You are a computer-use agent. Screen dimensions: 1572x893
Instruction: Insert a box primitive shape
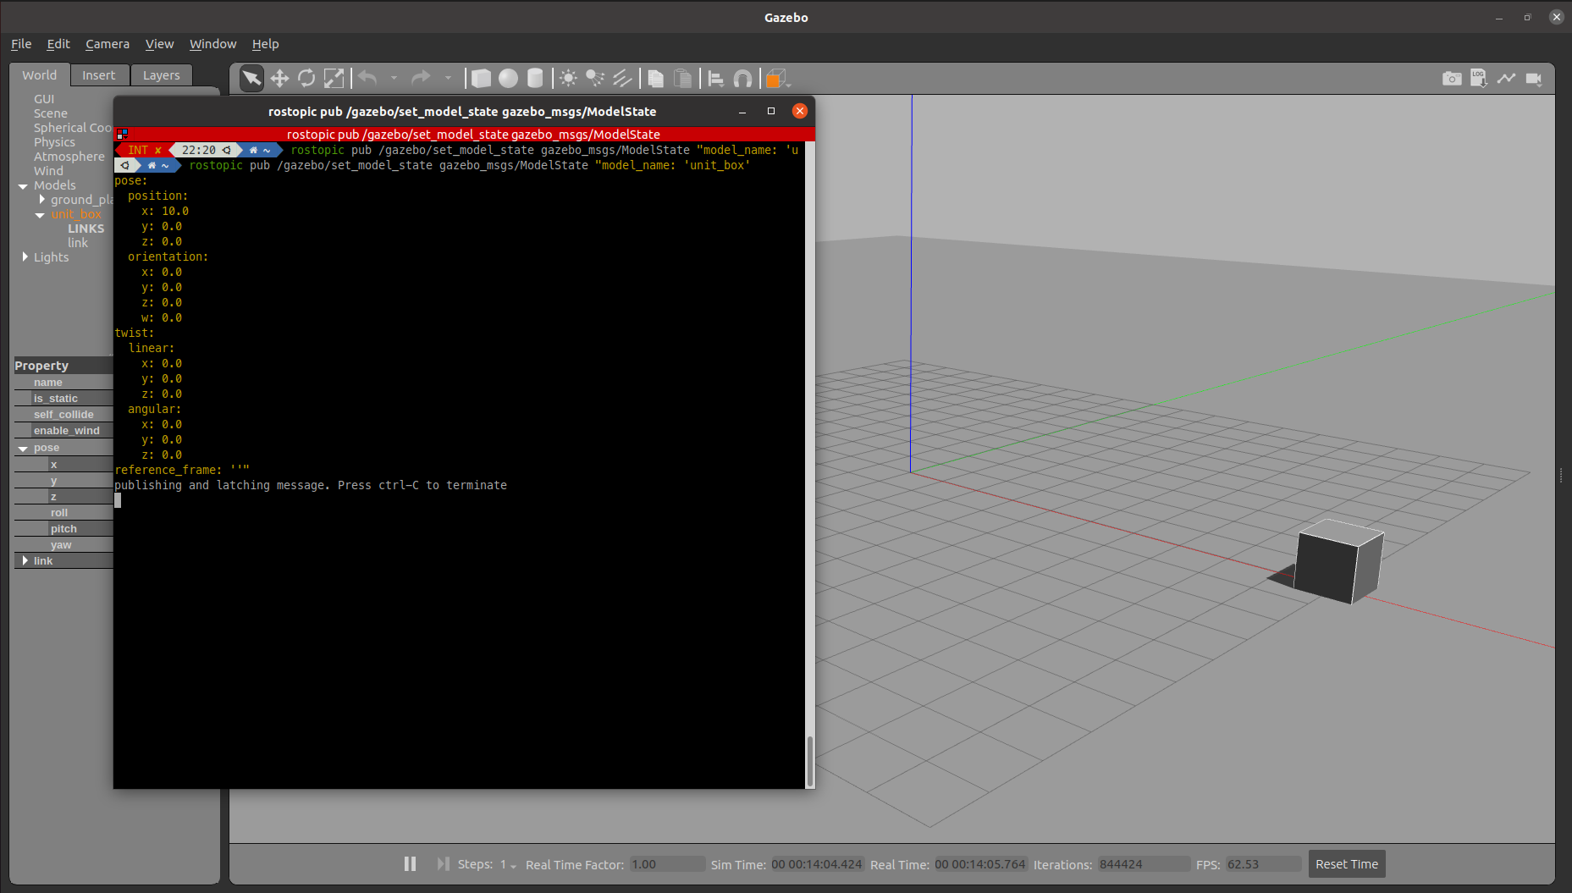coord(481,79)
